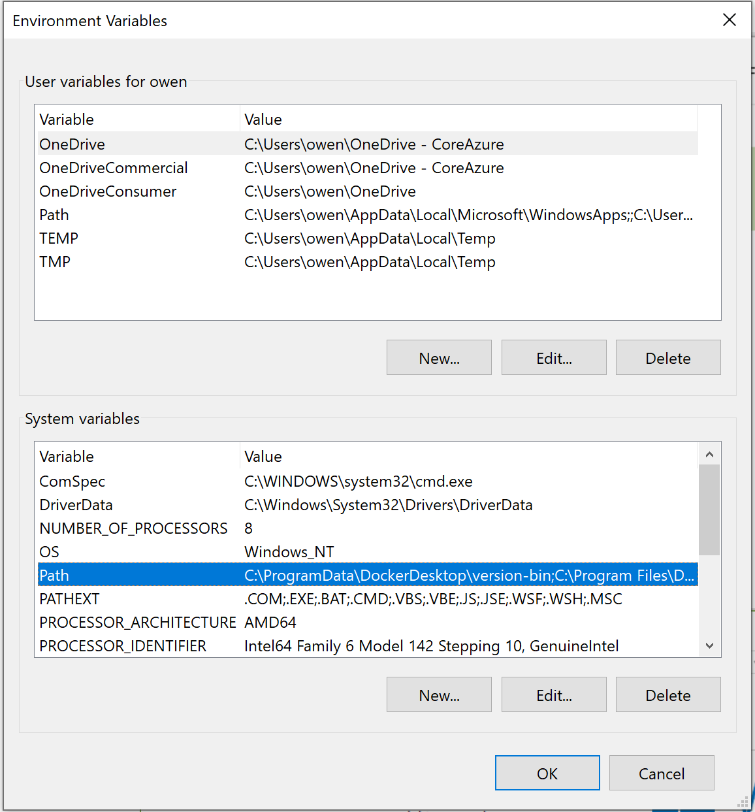Click Edit under user variables
The height and width of the screenshot is (812, 755).
pyautogui.click(x=553, y=357)
